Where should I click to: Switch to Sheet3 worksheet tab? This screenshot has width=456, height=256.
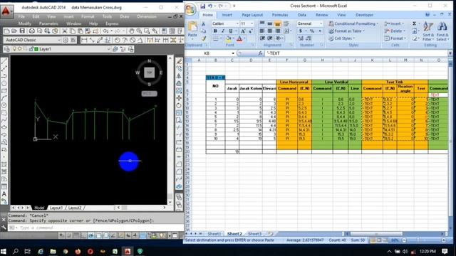(x=254, y=234)
